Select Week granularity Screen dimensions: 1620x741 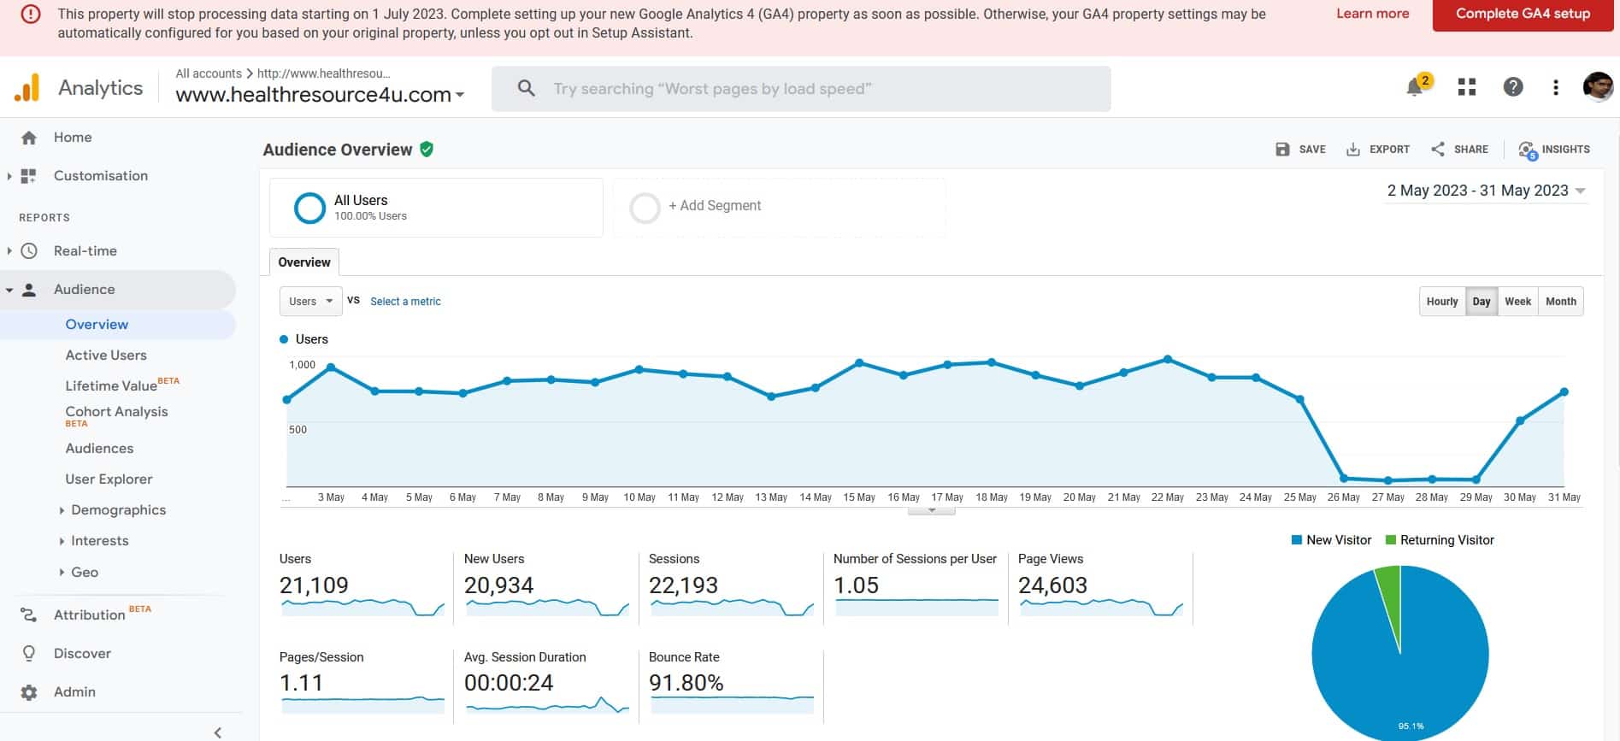pyautogui.click(x=1518, y=302)
